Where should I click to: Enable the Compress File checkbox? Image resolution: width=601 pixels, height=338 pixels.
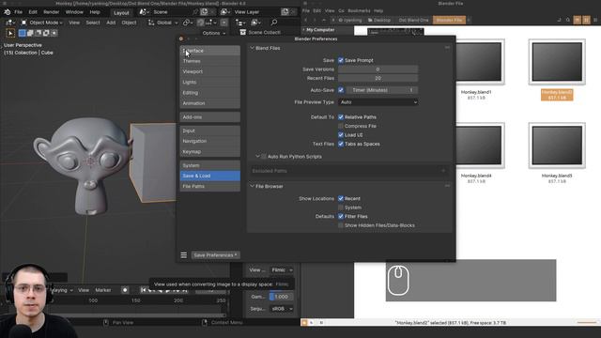click(341, 126)
